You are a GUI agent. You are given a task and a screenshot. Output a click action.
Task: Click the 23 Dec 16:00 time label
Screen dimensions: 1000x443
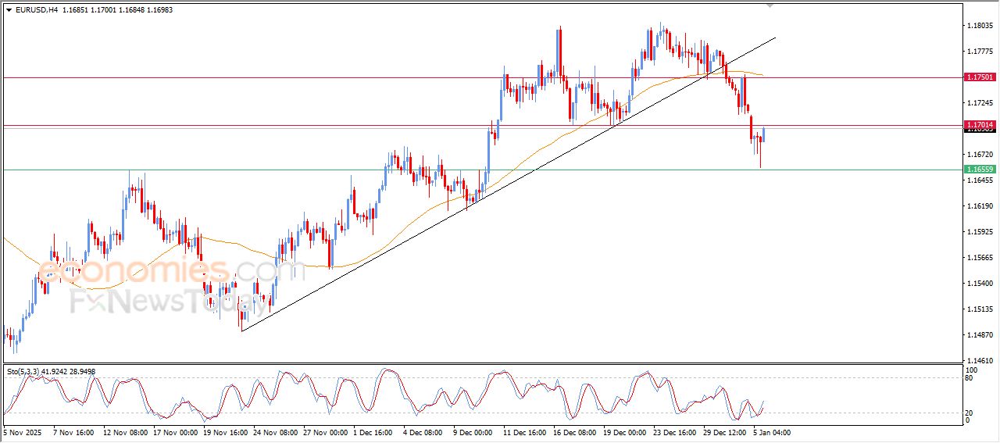click(x=676, y=431)
